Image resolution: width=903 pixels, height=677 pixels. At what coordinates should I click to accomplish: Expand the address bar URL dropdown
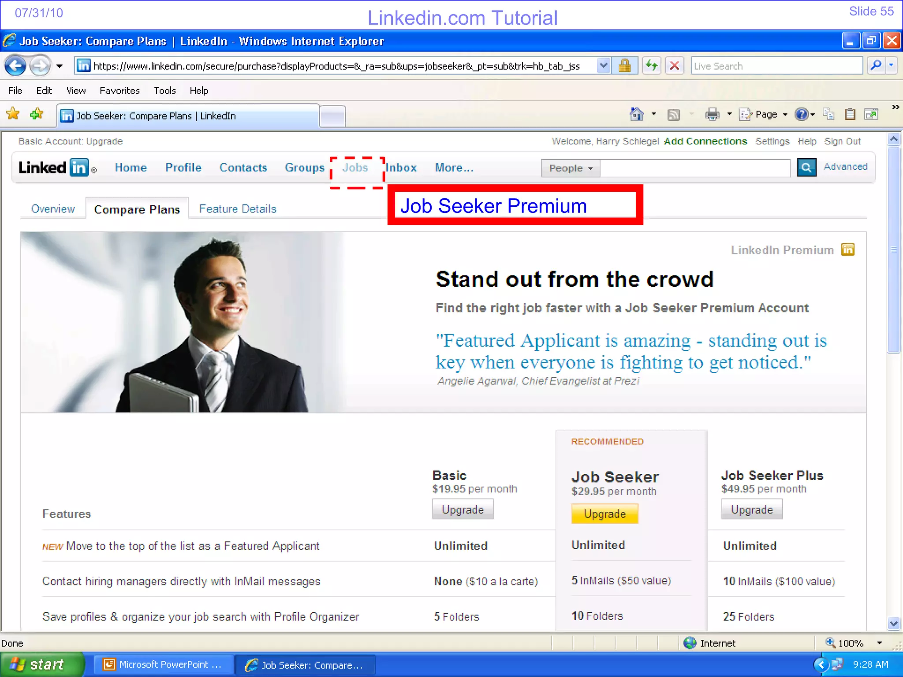(x=604, y=66)
